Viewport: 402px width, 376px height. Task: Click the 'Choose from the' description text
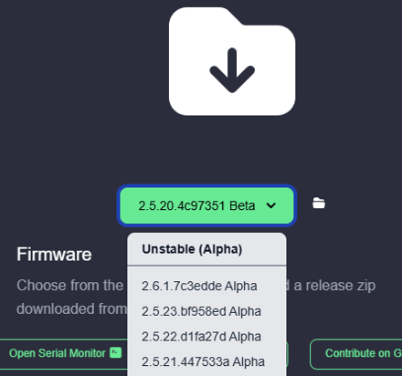[70, 286]
